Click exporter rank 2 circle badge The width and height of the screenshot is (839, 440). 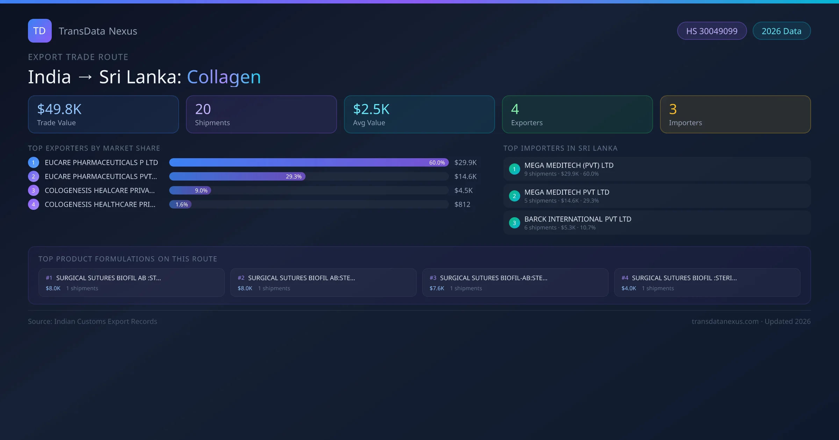(34, 176)
